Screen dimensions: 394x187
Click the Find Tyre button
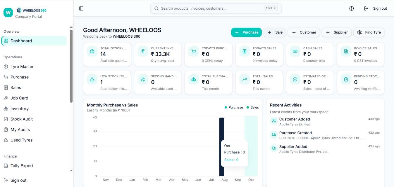point(369,32)
